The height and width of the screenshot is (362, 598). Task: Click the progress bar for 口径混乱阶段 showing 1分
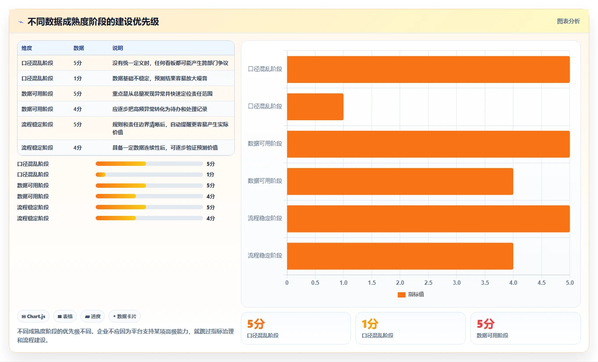tap(149, 175)
